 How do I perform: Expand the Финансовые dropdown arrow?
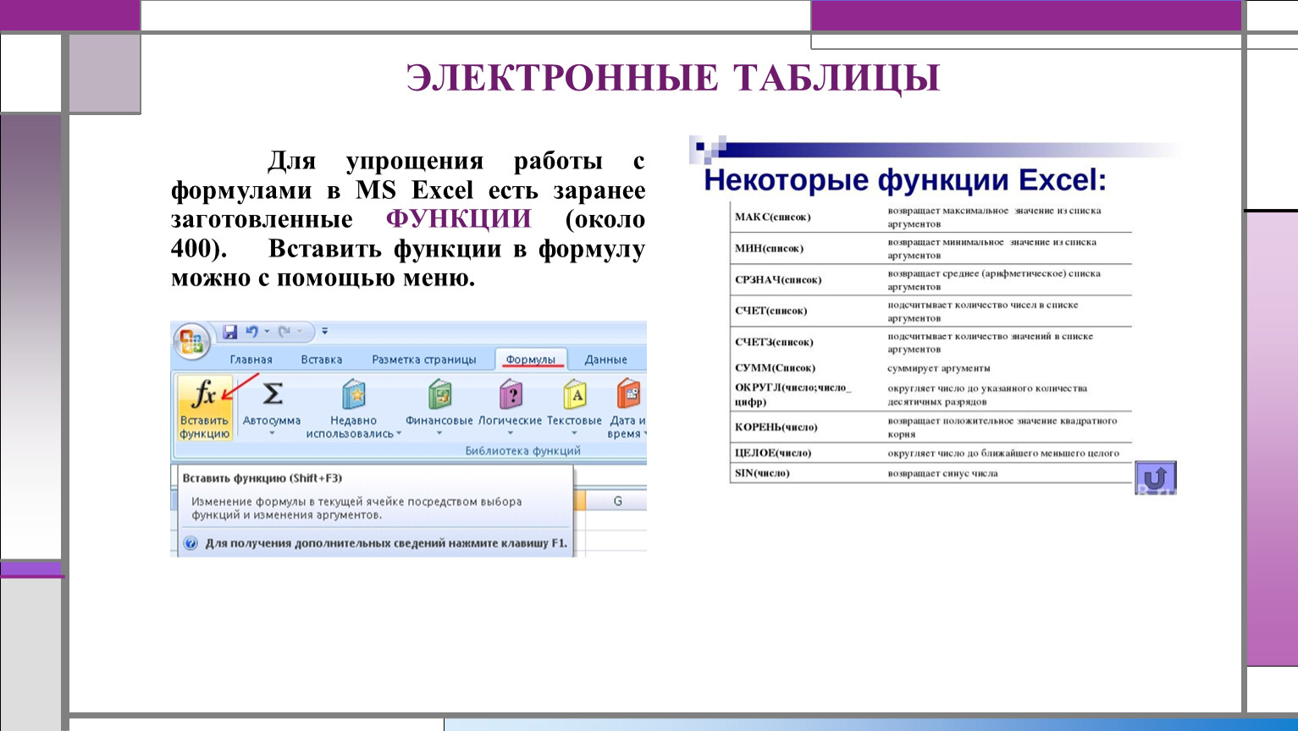click(439, 433)
